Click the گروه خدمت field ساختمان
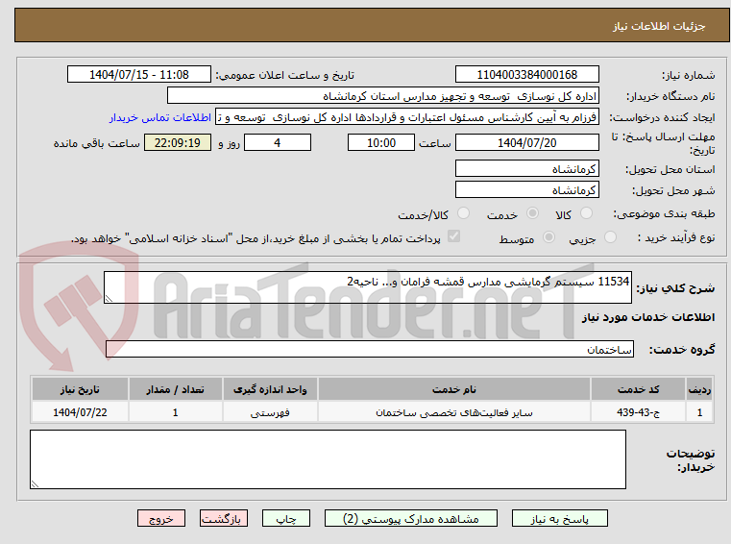This screenshot has width=731, height=544. (x=370, y=350)
